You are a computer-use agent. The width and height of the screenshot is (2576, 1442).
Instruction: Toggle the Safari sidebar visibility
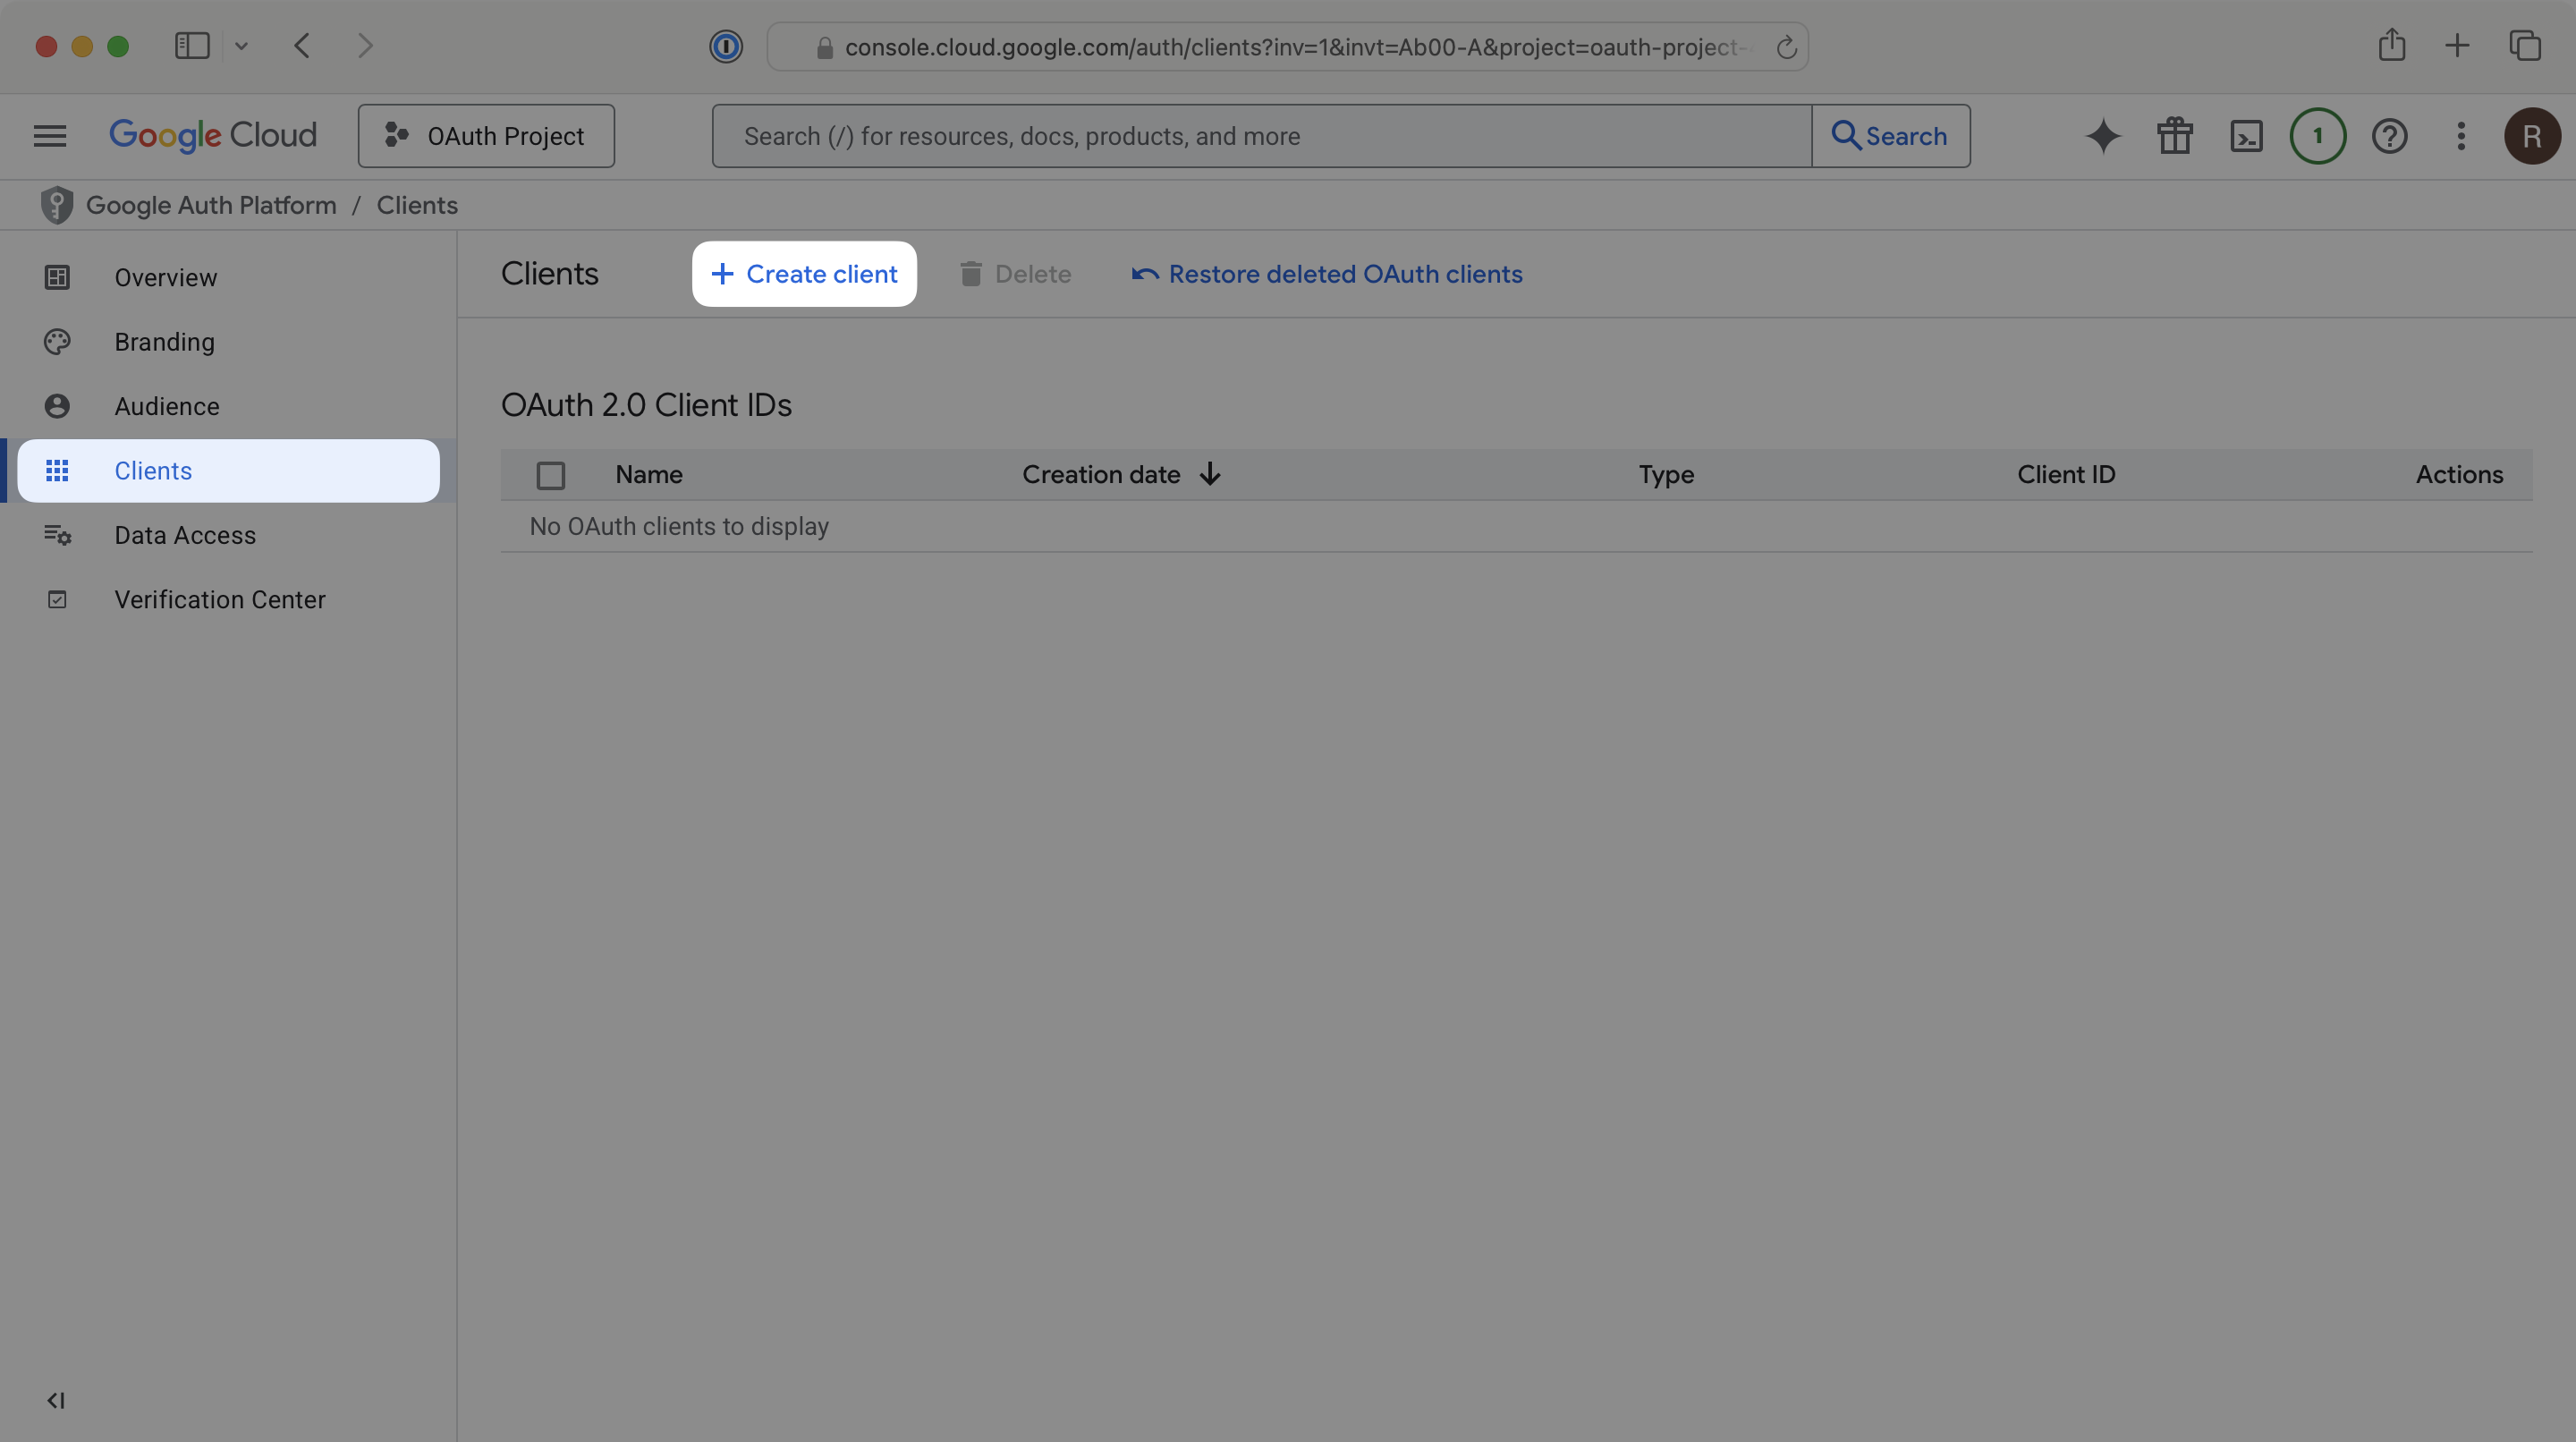click(x=192, y=46)
